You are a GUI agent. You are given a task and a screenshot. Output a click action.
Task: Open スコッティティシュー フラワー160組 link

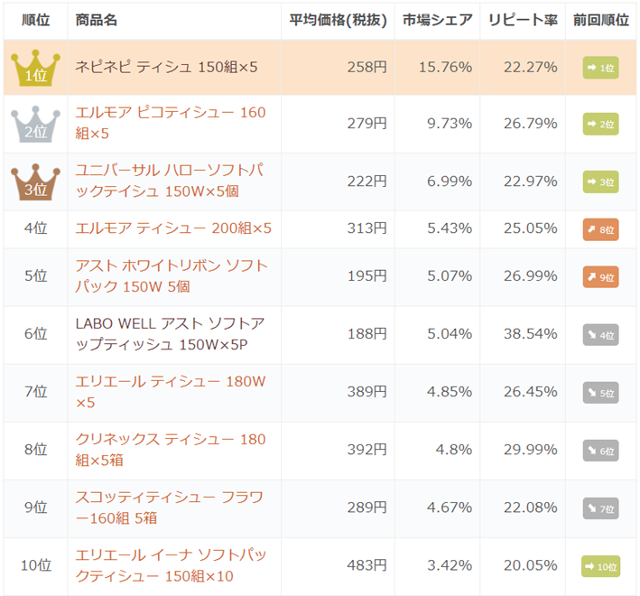pos(170,508)
